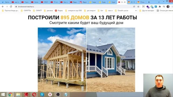Click the '895 ДОМОВ' highlighted heading text

pos(75,18)
